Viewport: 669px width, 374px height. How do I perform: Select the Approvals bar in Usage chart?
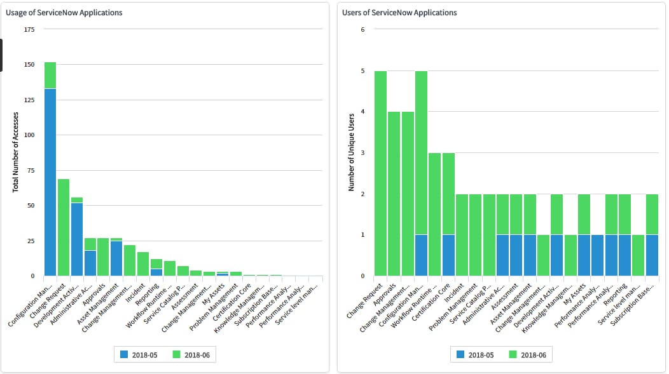click(x=103, y=257)
